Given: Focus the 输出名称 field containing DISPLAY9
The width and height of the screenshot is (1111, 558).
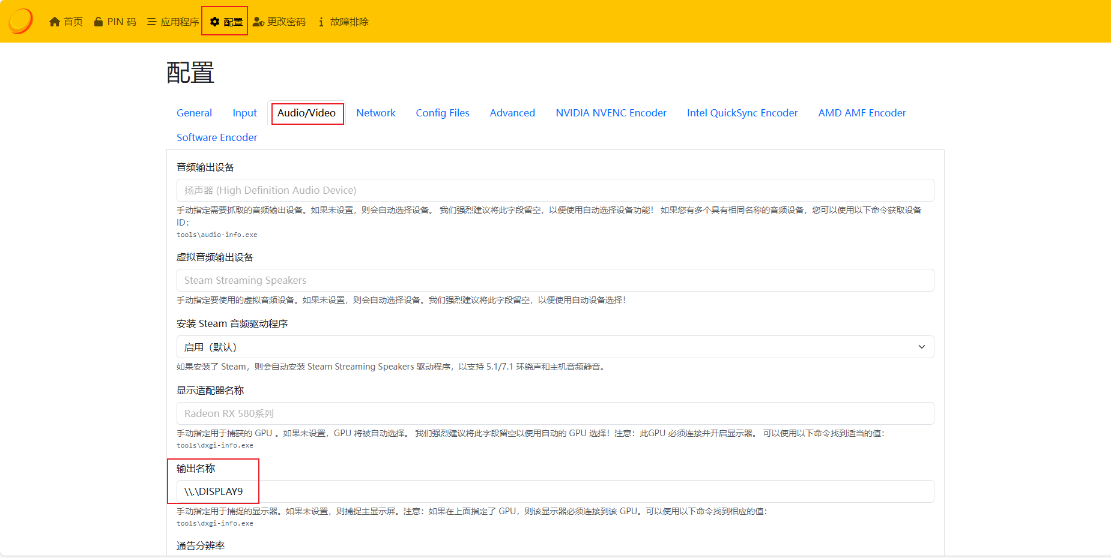Looking at the screenshot, I should [555, 491].
